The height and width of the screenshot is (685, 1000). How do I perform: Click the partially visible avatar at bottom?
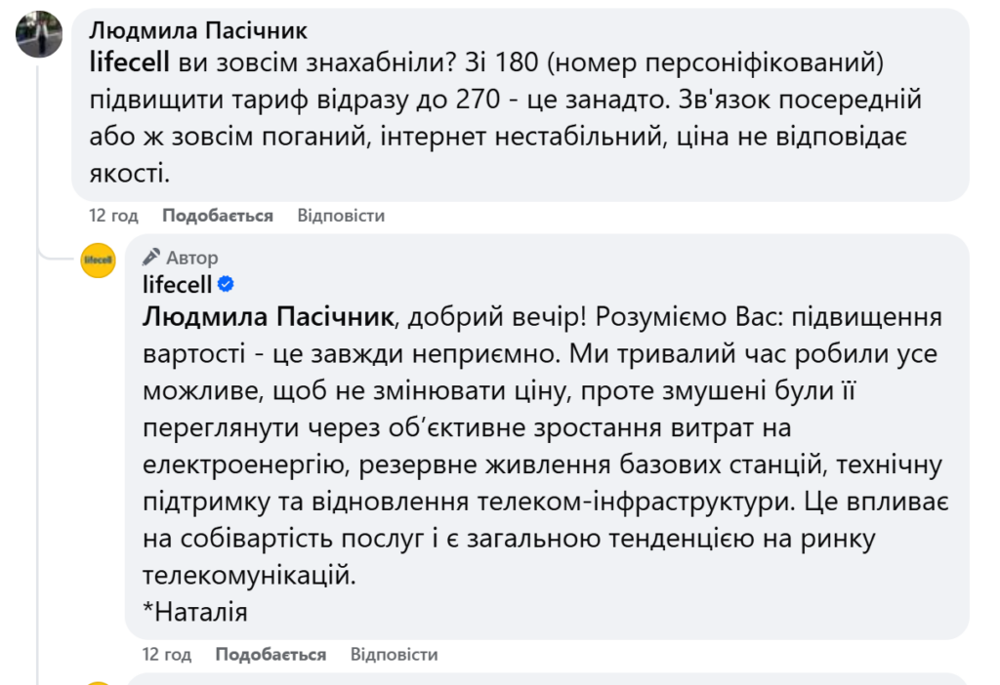pos(98,683)
